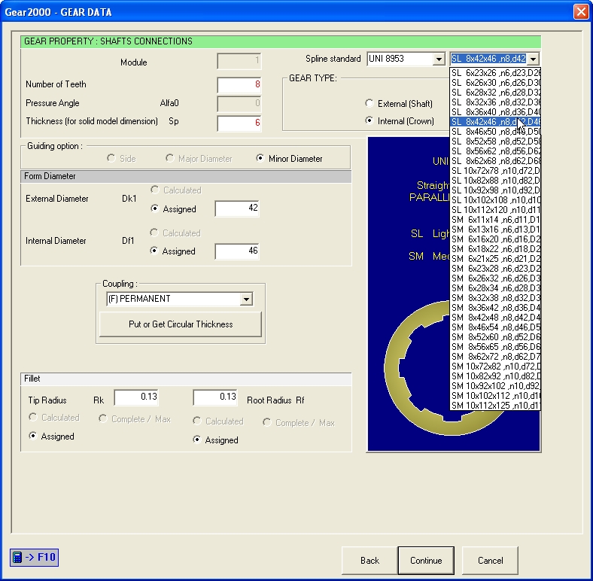Click the Continue button
593x581 pixels.
pos(426,560)
